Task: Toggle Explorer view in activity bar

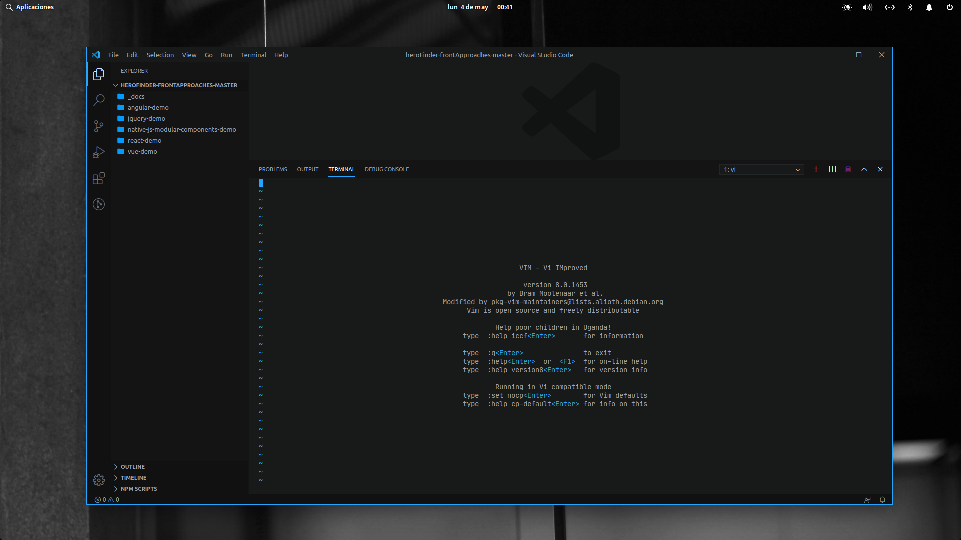Action: 99,74
